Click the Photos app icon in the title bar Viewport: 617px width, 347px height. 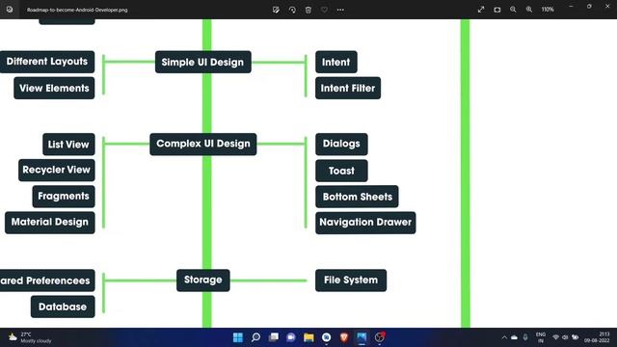click(x=10, y=10)
